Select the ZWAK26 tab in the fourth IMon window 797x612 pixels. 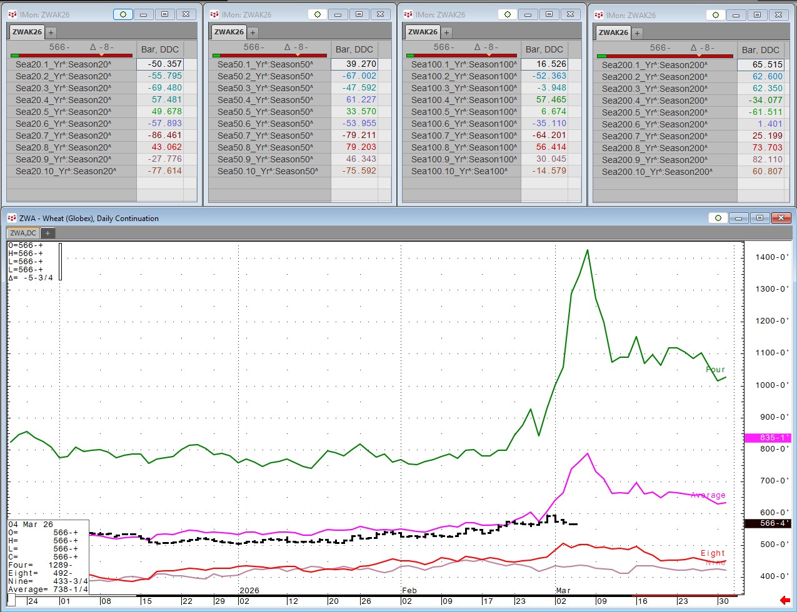tap(613, 32)
